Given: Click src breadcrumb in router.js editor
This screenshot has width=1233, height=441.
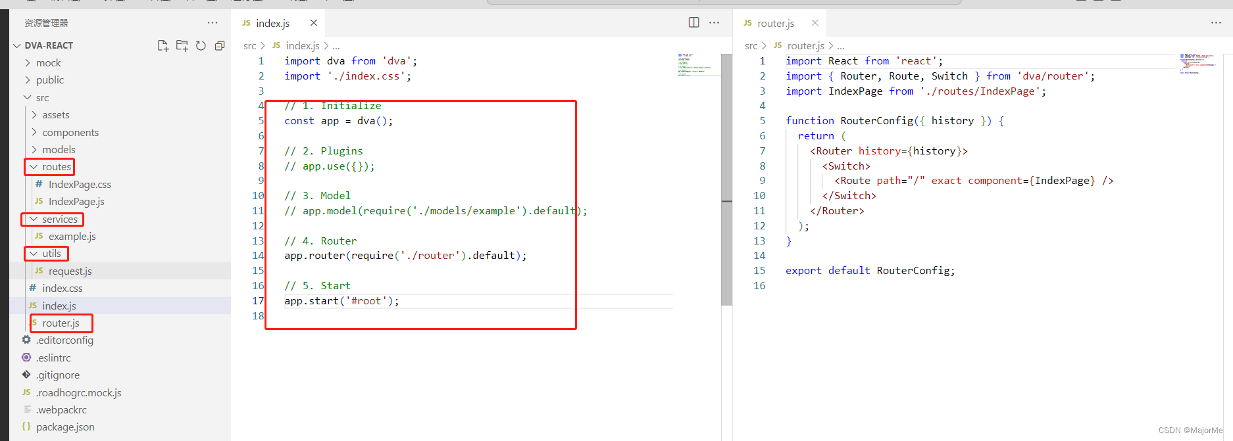Looking at the screenshot, I should click(751, 45).
